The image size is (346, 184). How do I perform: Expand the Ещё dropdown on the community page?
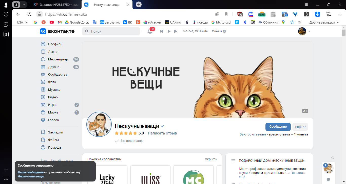pyautogui.click(x=300, y=127)
